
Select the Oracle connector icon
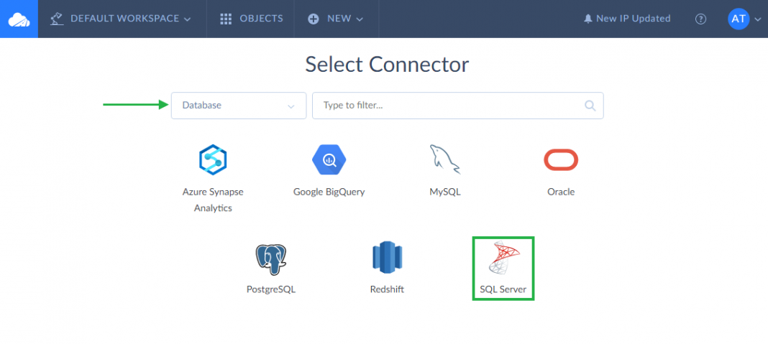pyautogui.click(x=561, y=159)
